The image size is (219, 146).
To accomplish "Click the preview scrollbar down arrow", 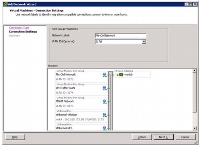I will click(x=194, y=128).
